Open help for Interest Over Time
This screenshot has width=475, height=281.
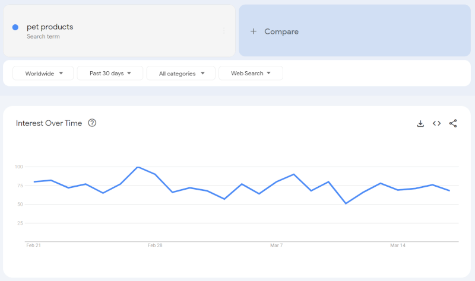(x=92, y=123)
